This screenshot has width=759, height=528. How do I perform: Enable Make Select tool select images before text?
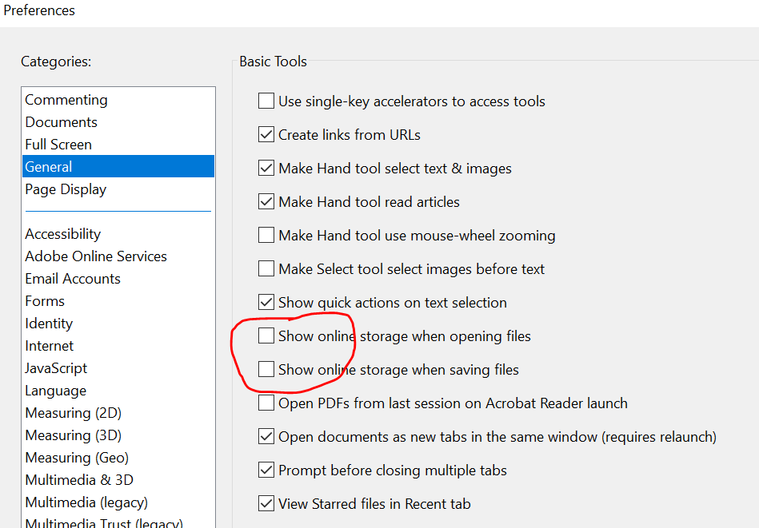pos(266,268)
